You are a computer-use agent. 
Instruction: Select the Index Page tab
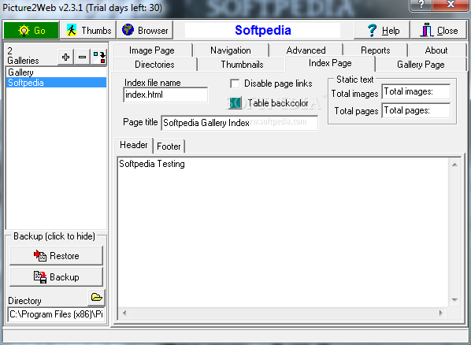tap(330, 63)
